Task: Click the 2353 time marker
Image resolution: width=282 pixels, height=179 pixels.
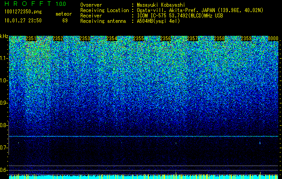Action: point(85,38)
